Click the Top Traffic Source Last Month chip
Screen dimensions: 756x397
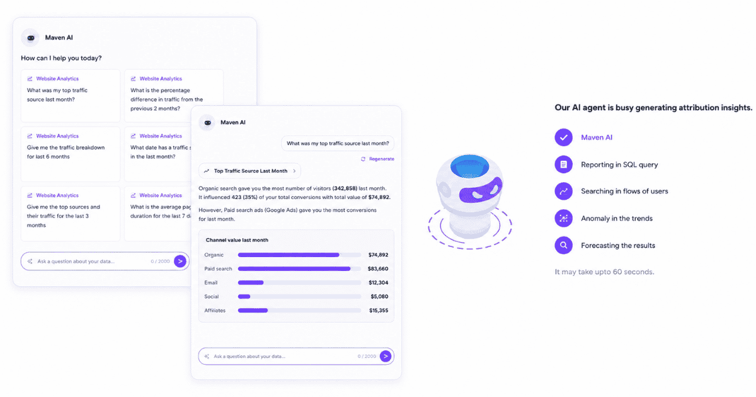click(x=249, y=171)
